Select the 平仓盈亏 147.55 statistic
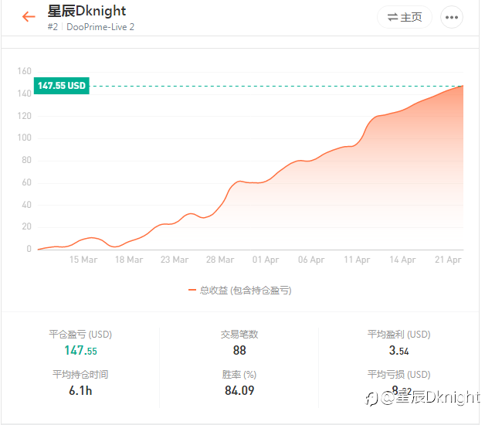Screen dimensions: 485x425 tap(80, 343)
